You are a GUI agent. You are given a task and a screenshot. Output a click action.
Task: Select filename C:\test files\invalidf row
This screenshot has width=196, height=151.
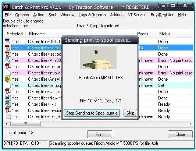pyautogui.click(x=45, y=73)
